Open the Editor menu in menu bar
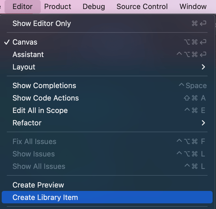The height and width of the screenshot is (209, 216). pos(23,6)
